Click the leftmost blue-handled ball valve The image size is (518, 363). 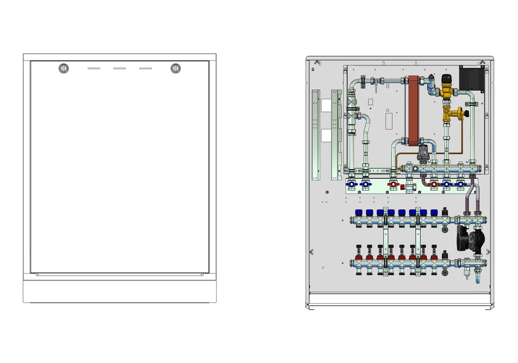[352, 185]
